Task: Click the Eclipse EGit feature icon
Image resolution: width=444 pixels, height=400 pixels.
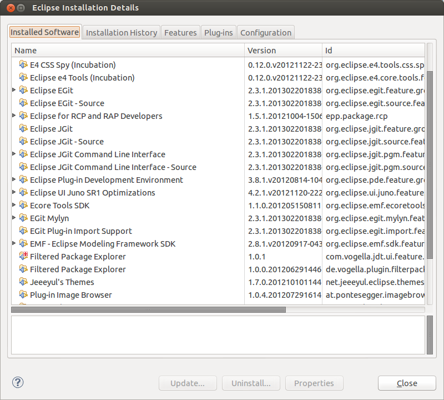Action: pos(23,90)
